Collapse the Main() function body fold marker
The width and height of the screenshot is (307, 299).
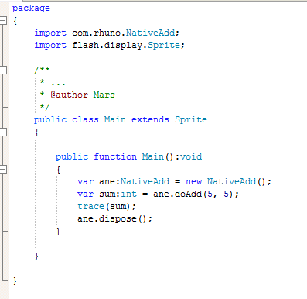coord(3,170)
